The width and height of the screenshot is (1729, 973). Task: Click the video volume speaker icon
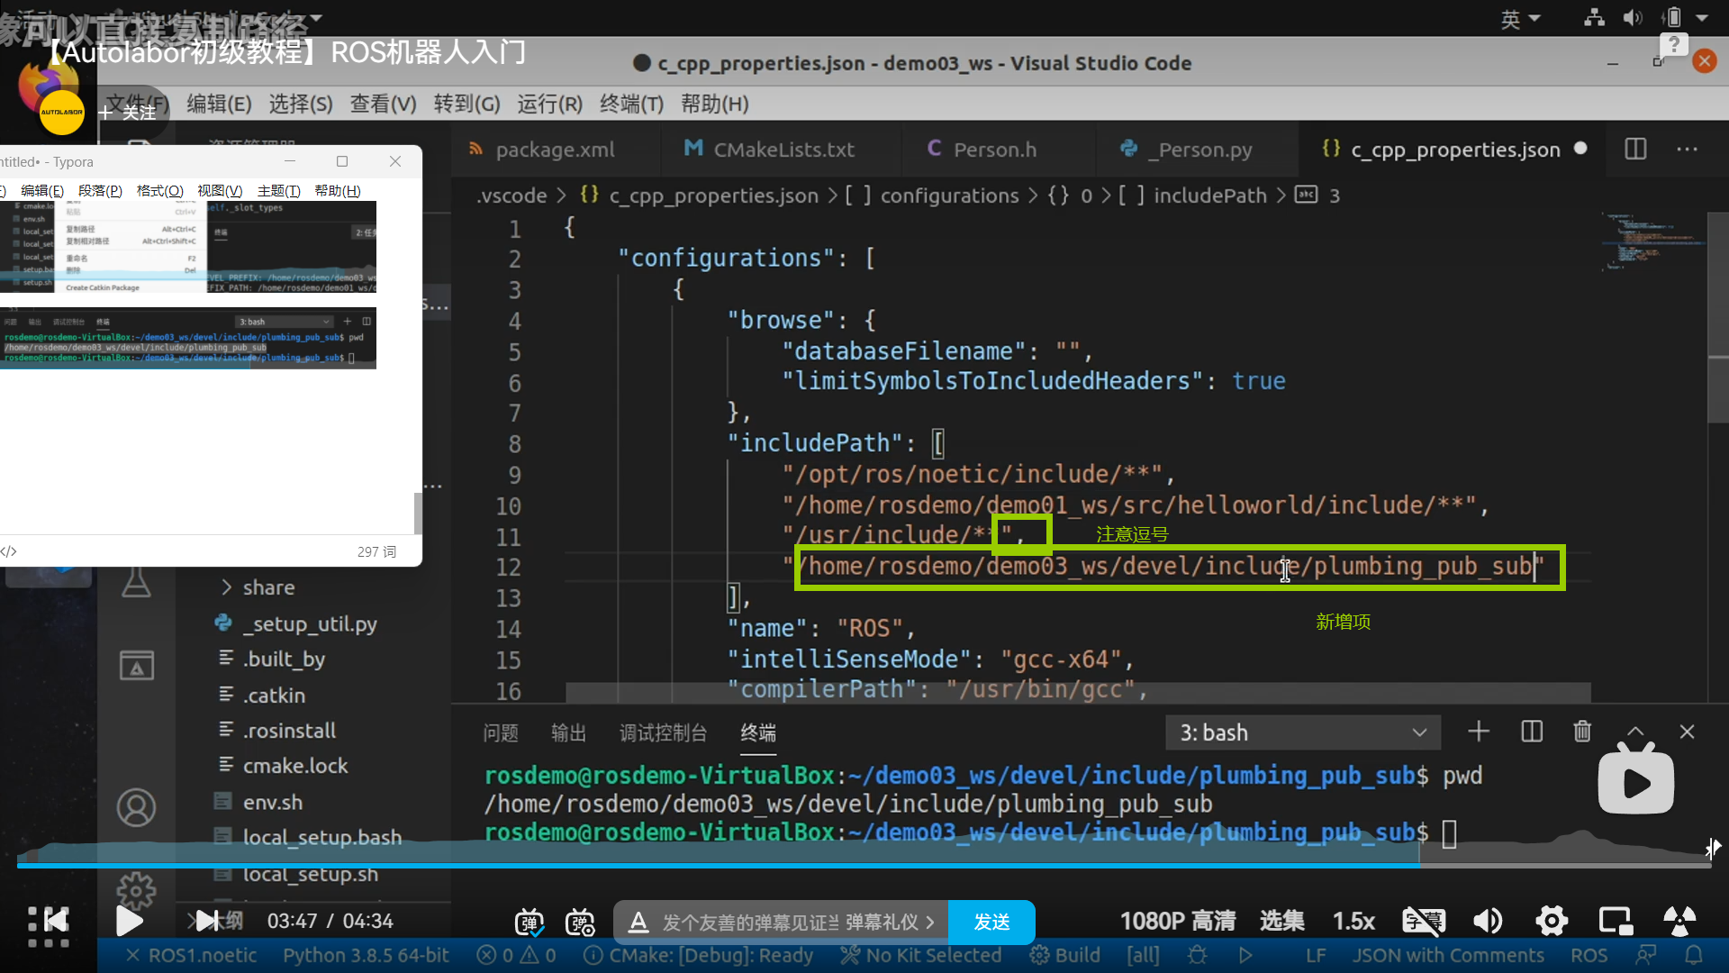1487,921
